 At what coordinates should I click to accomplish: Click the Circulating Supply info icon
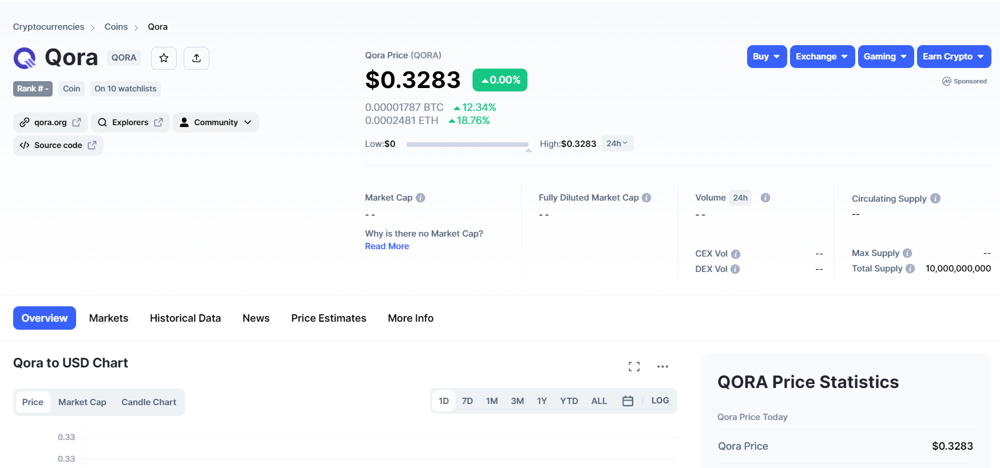(935, 198)
